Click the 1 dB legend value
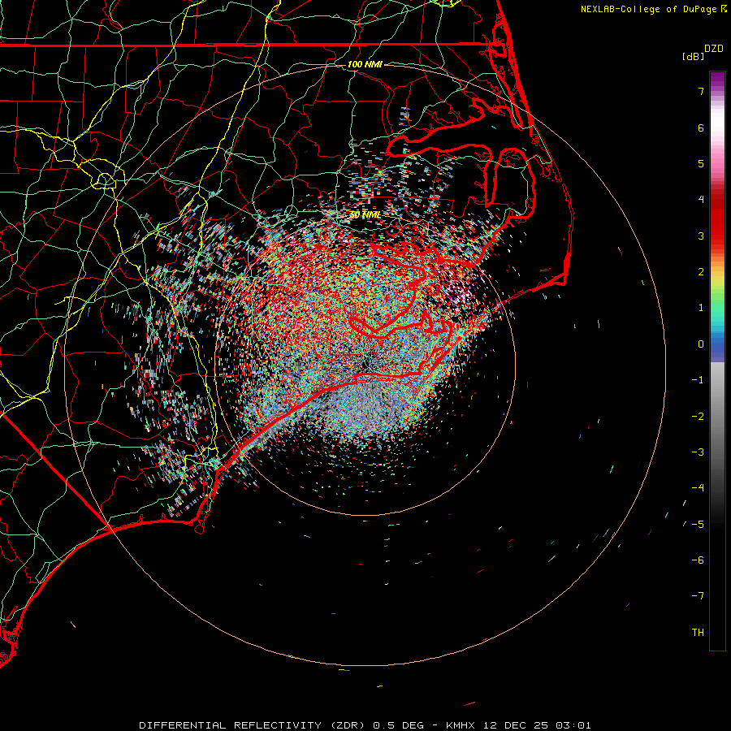The image size is (731, 731). pyautogui.click(x=701, y=308)
